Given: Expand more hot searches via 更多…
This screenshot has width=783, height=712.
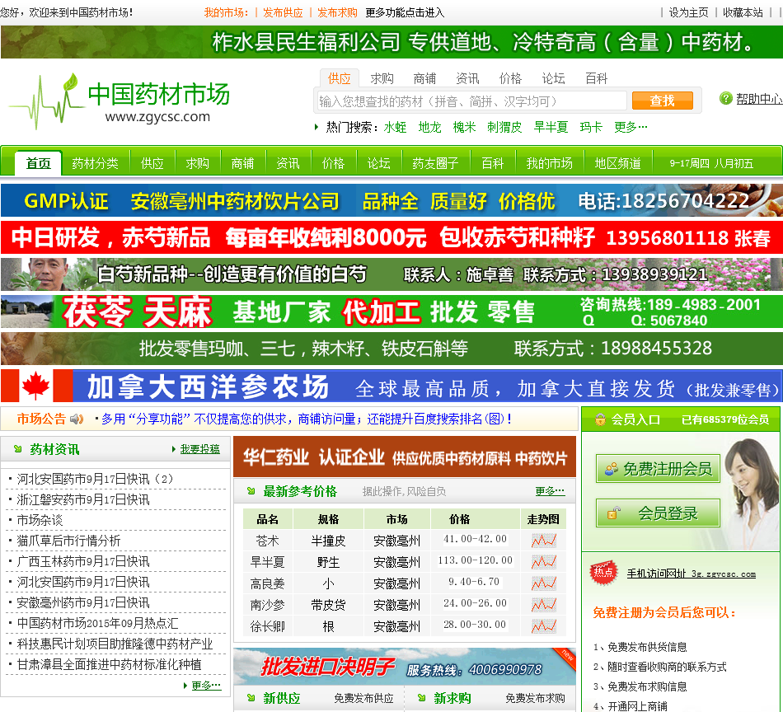Looking at the screenshot, I should click(x=631, y=128).
